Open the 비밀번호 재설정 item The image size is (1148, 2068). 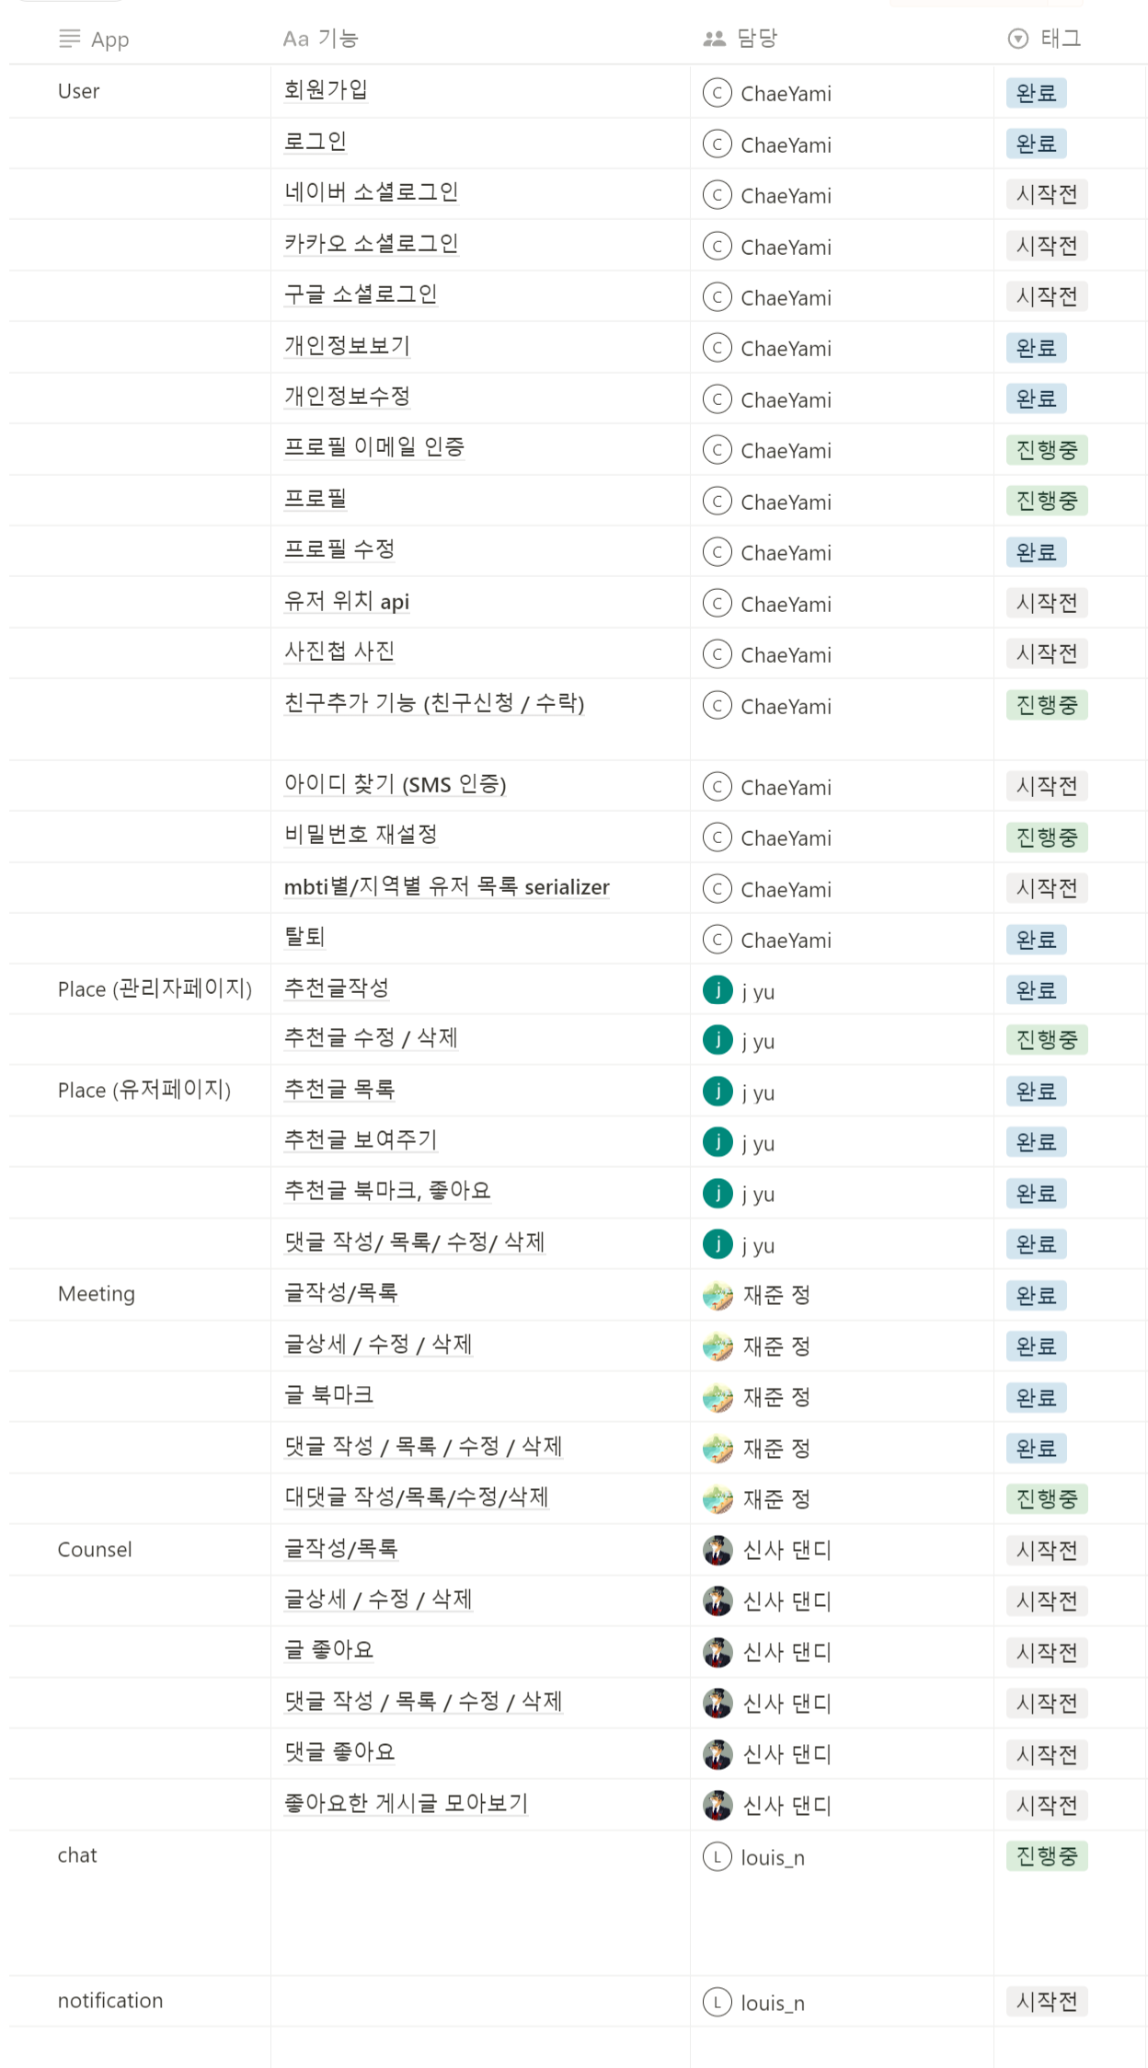pyautogui.click(x=361, y=835)
